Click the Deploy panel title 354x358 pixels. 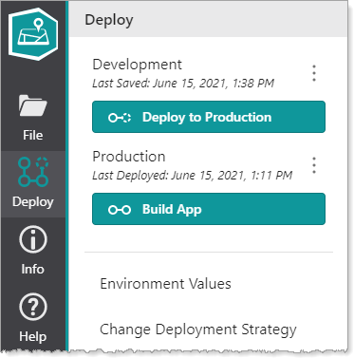coord(109,21)
